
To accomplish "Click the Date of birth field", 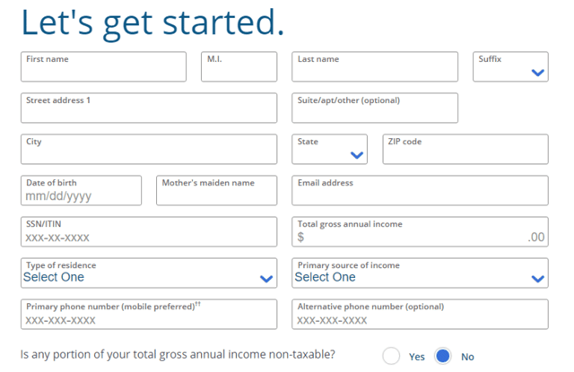I will 81,192.
